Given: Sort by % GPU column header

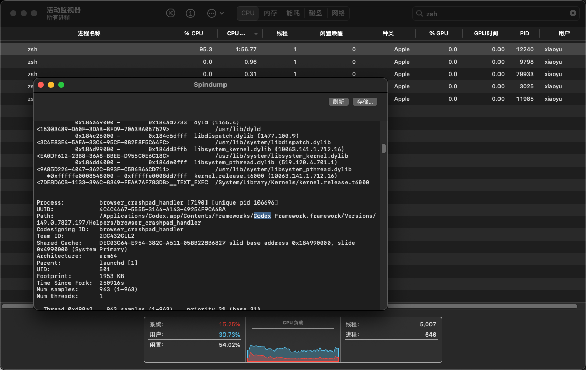Looking at the screenshot, I should point(439,33).
